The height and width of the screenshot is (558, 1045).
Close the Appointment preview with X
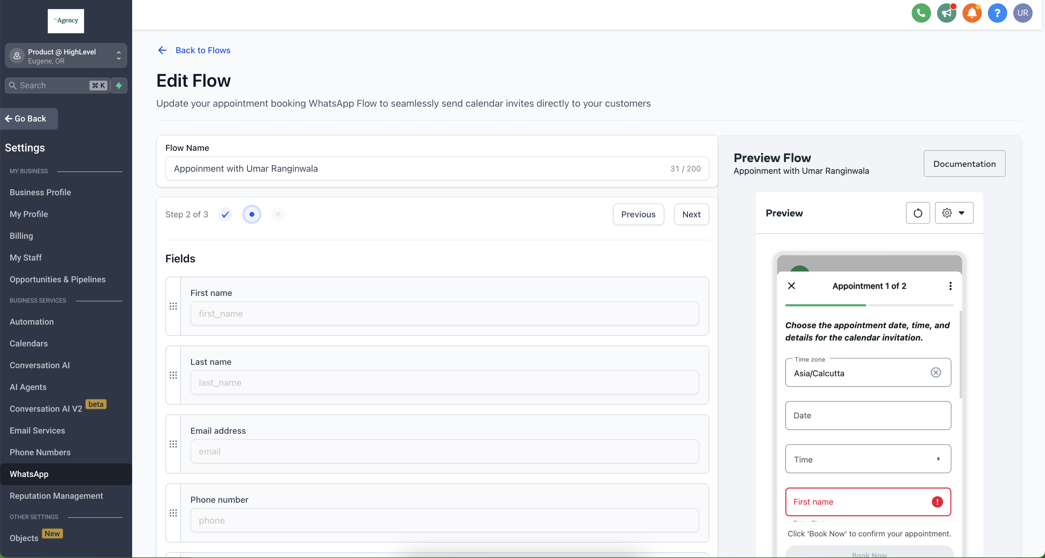(791, 286)
